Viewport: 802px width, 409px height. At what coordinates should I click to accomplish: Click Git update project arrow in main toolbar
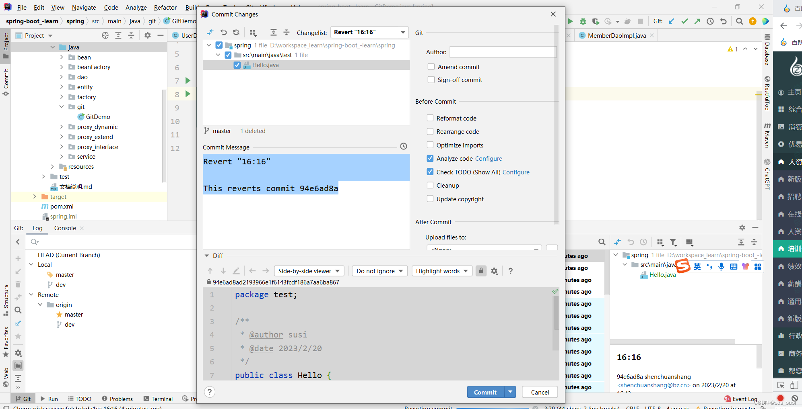[x=672, y=21]
